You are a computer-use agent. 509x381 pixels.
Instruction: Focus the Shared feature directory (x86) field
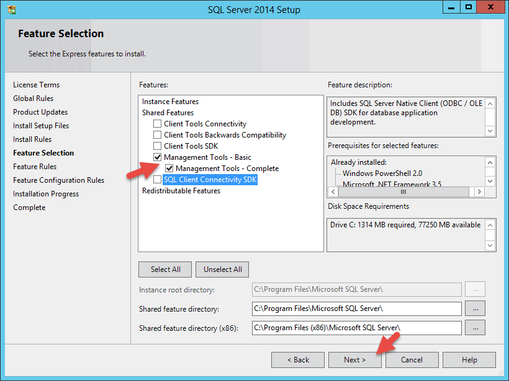pyautogui.click(x=357, y=328)
